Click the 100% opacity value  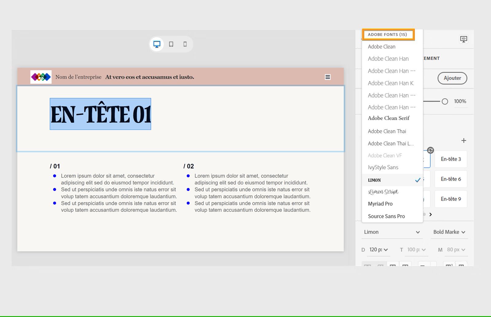click(460, 101)
